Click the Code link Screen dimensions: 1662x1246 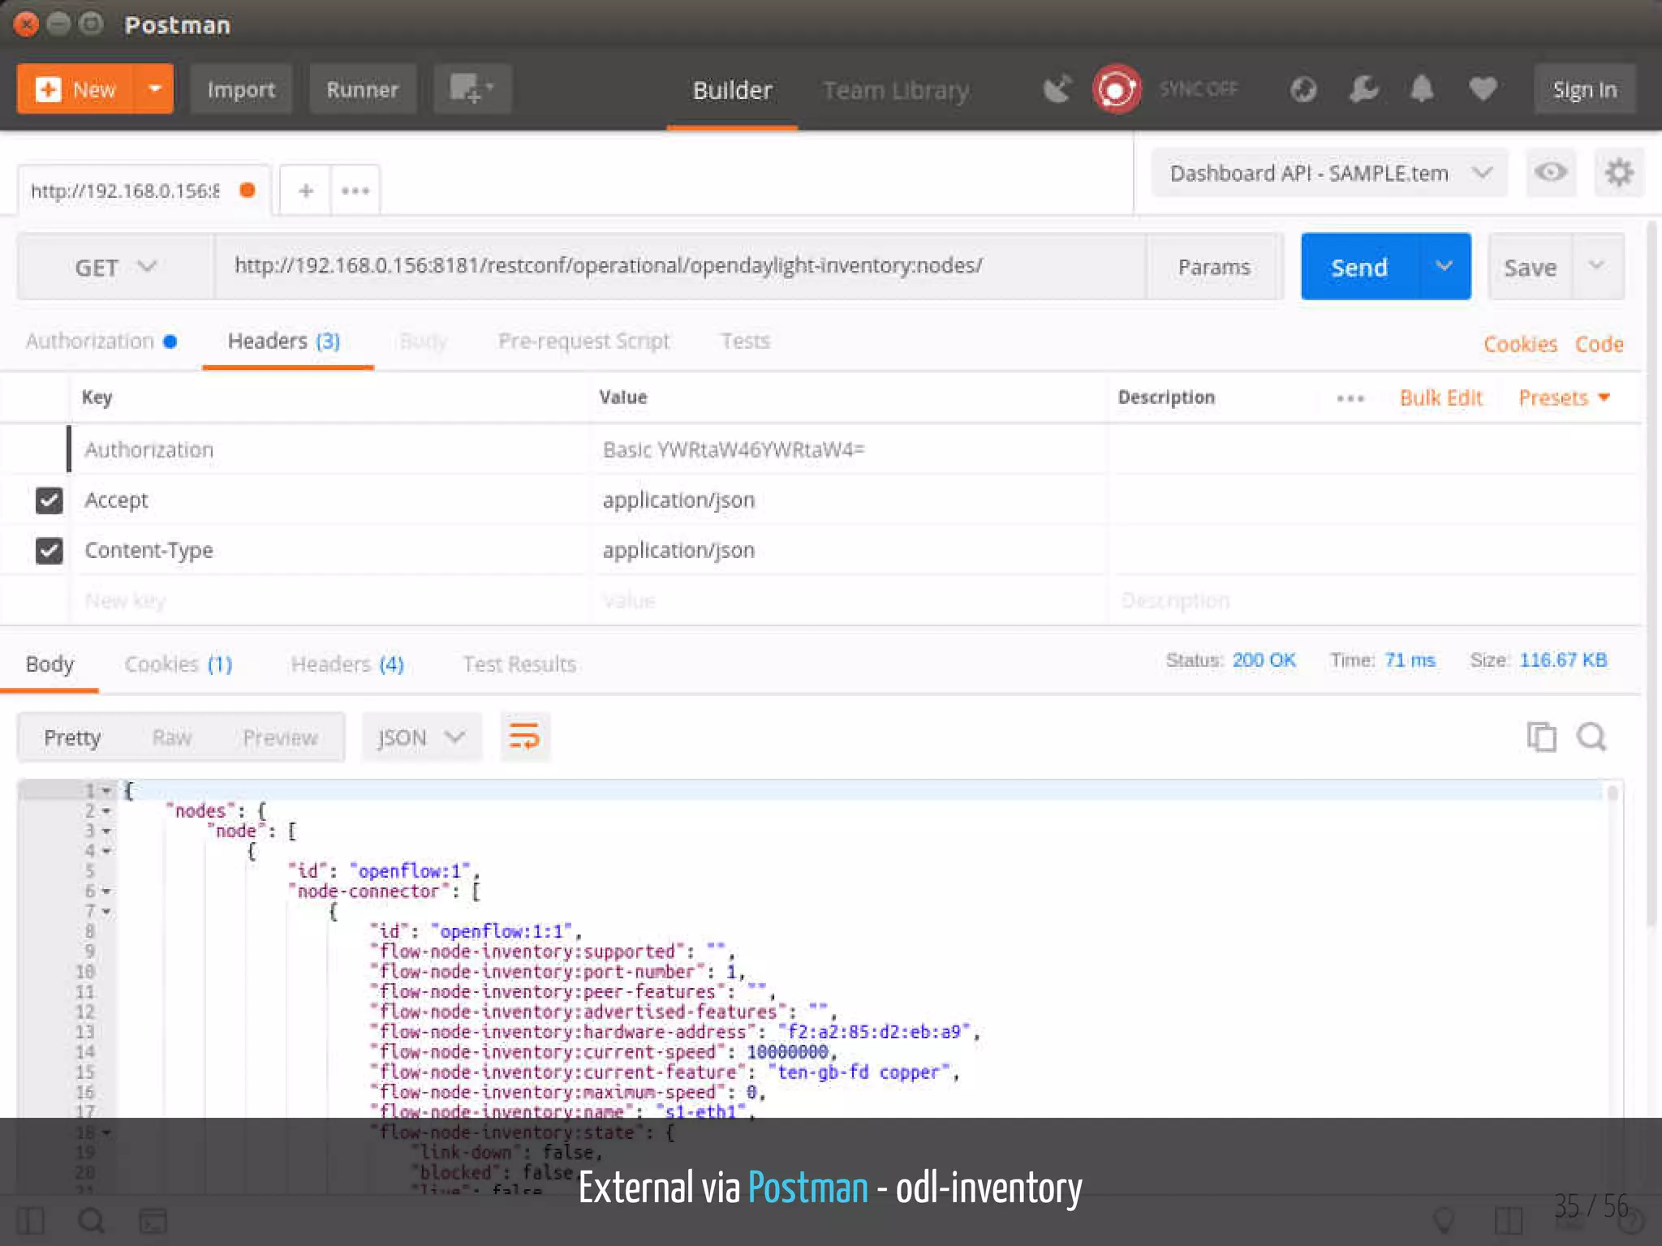coord(1599,344)
